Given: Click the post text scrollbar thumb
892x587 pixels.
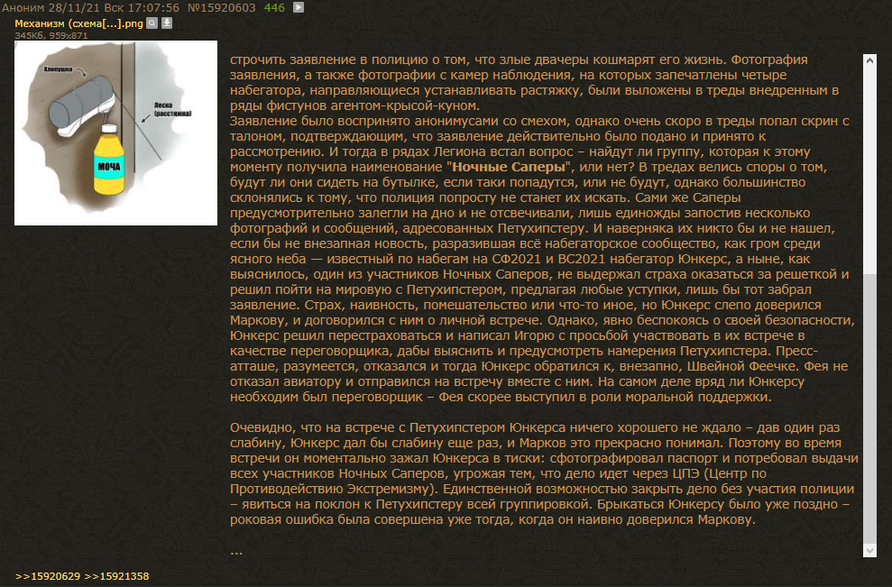Looking at the screenshot, I should pyautogui.click(x=869, y=408).
